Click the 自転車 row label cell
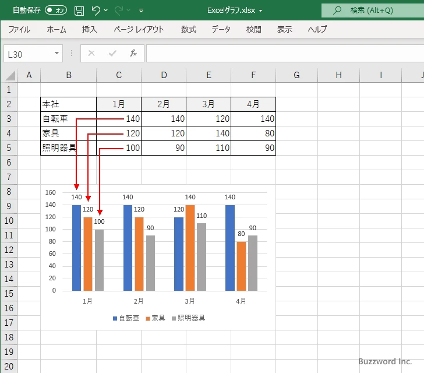This screenshot has width=424, height=373. tap(68, 119)
